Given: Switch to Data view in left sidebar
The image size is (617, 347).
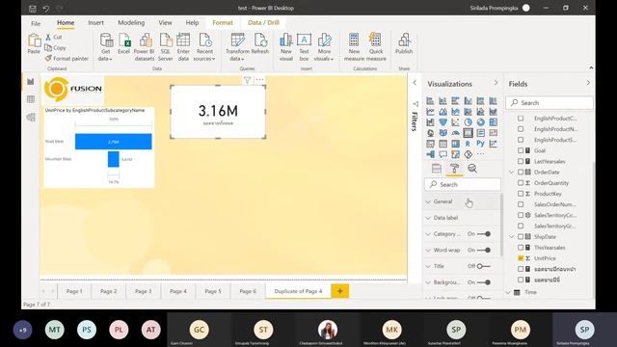Looking at the screenshot, I should pyautogui.click(x=31, y=99).
